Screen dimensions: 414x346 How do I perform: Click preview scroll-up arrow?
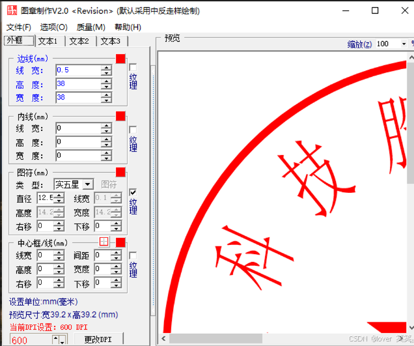[411, 57]
